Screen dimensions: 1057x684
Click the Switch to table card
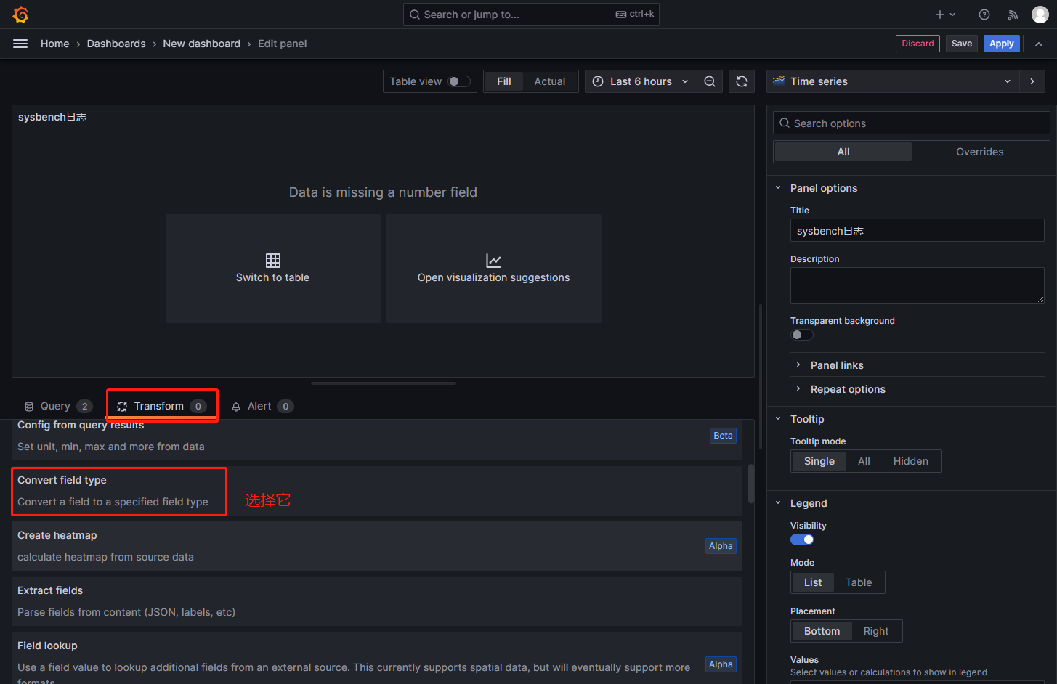click(273, 269)
